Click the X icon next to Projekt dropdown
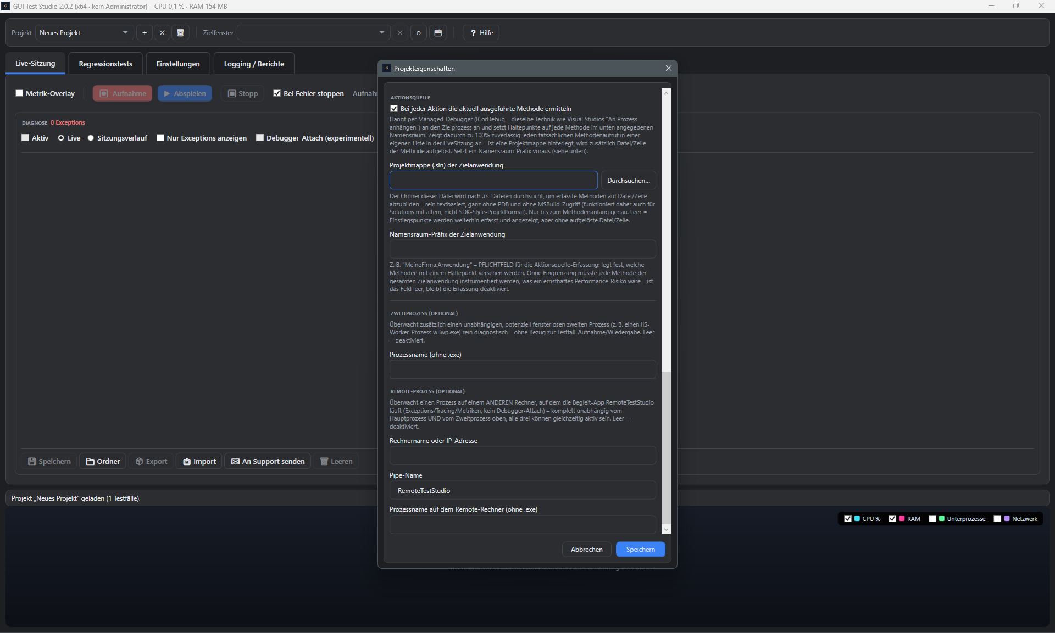 click(162, 33)
